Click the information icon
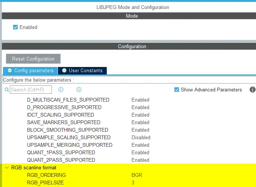The image size is (256, 187). (252, 90)
